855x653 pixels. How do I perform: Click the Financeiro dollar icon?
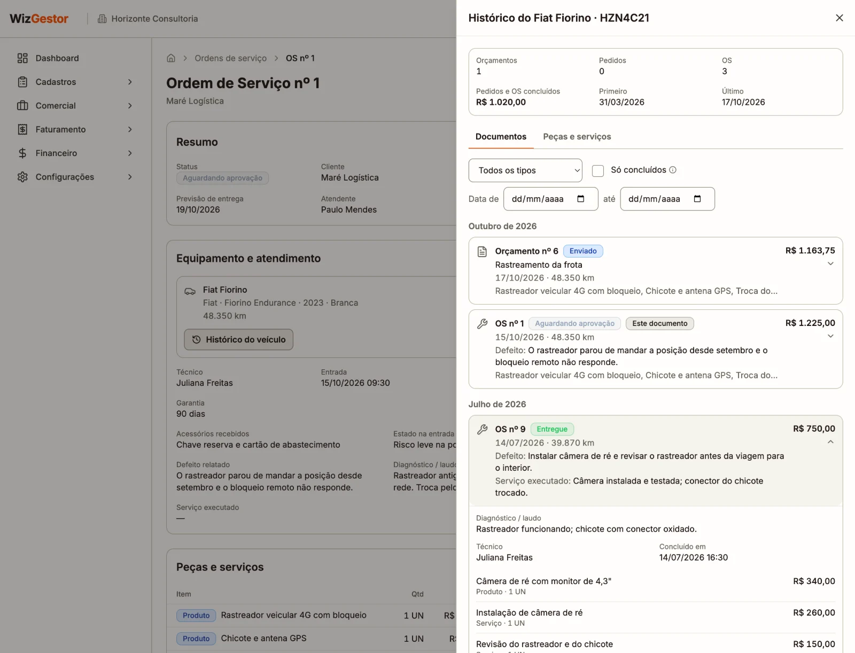(22, 153)
